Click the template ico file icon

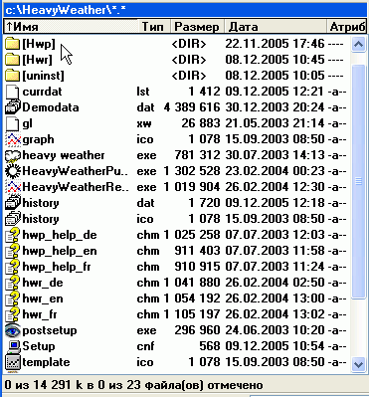pyautogui.click(x=13, y=362)
